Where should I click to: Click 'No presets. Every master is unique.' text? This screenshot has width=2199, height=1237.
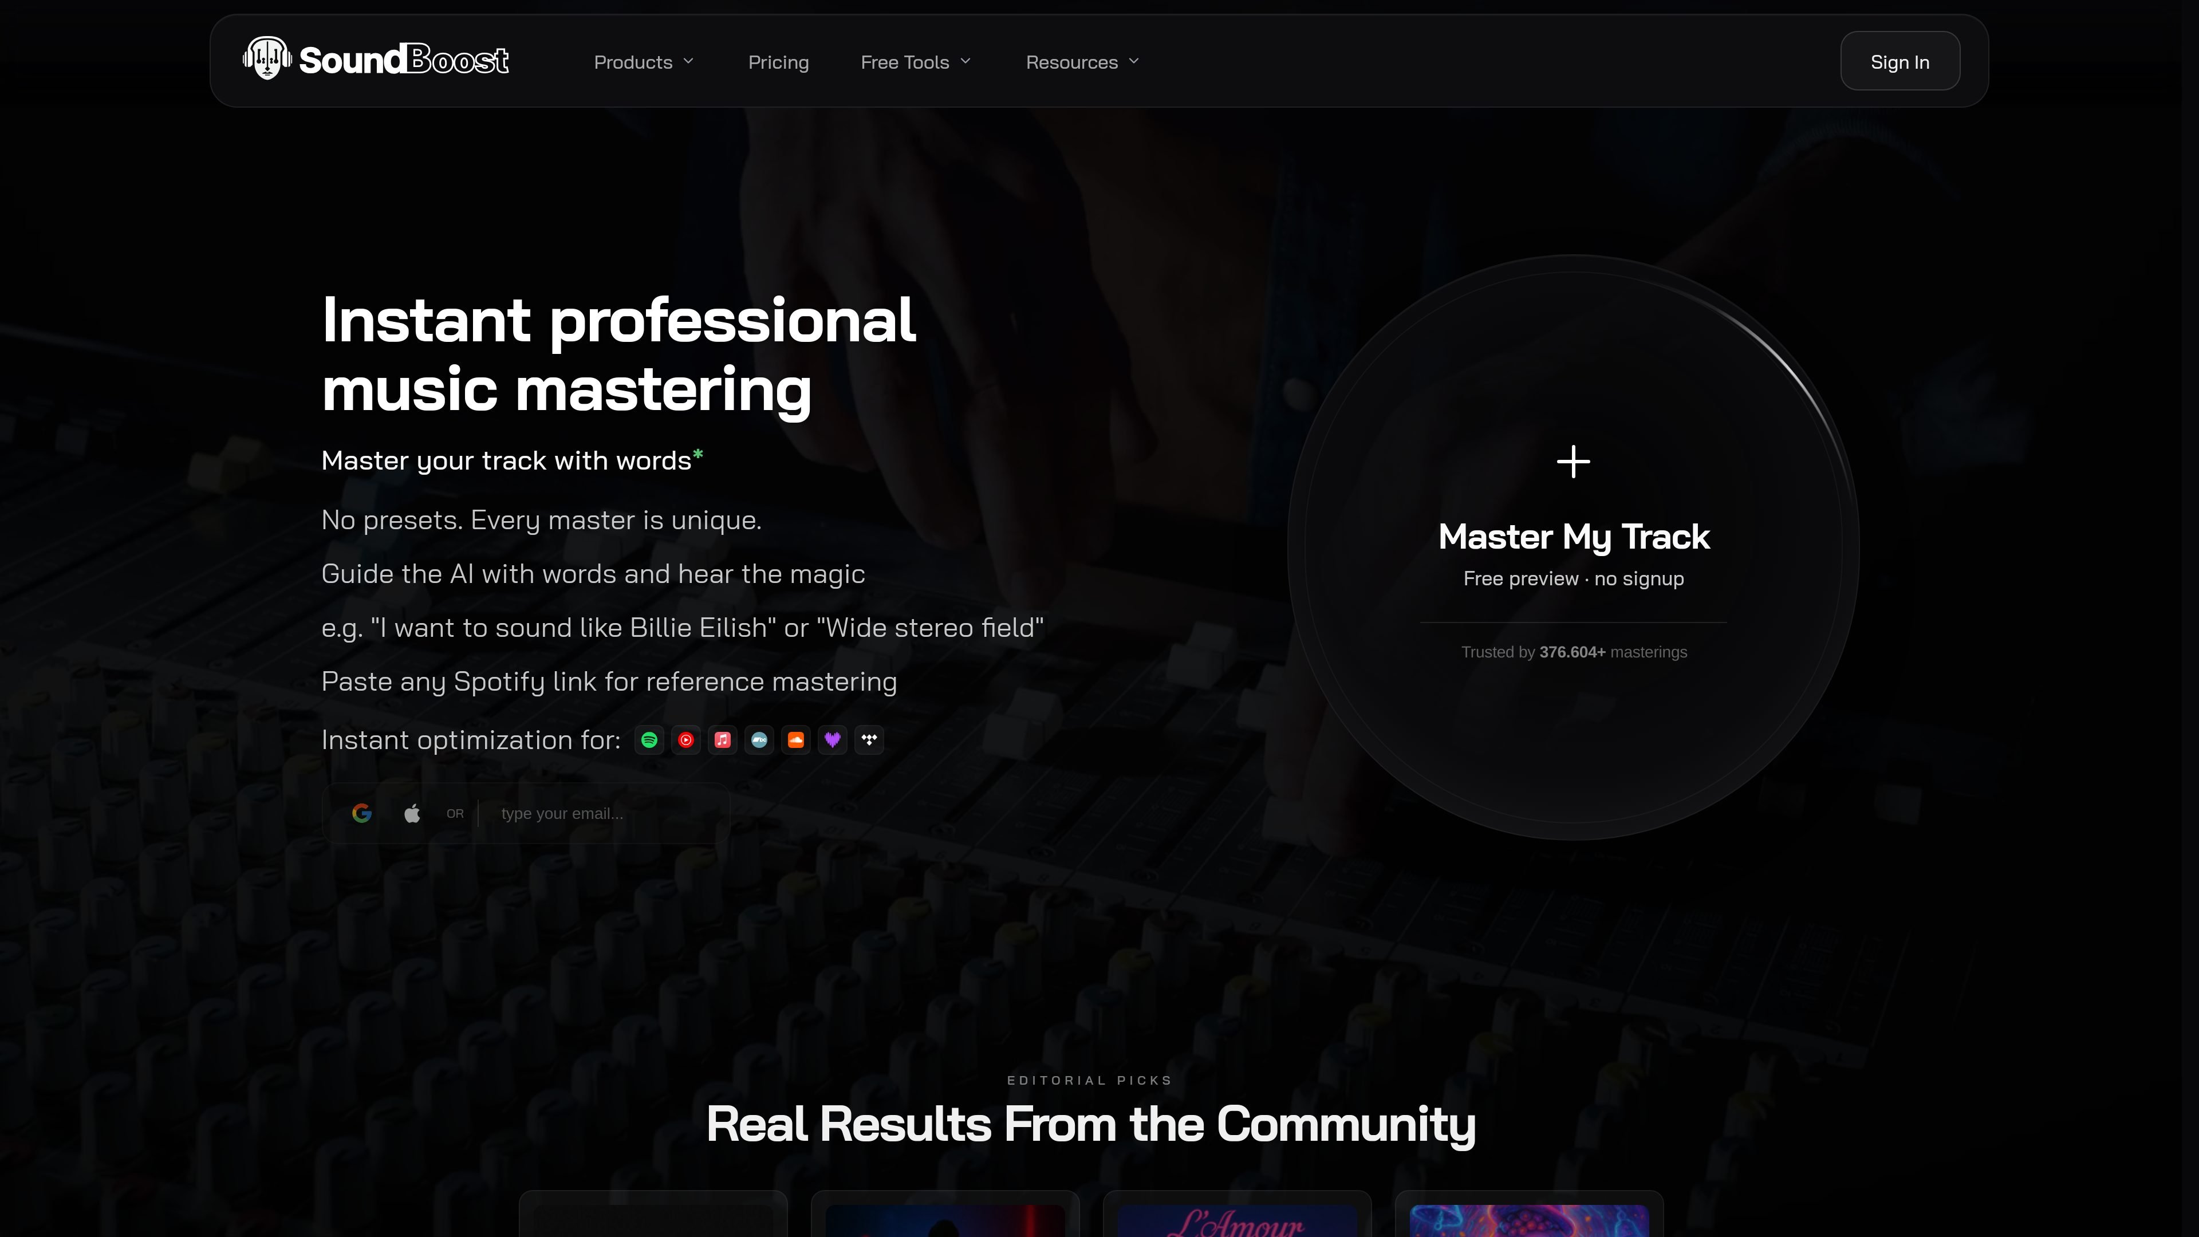pyautogui.click(x=541, y=520)
